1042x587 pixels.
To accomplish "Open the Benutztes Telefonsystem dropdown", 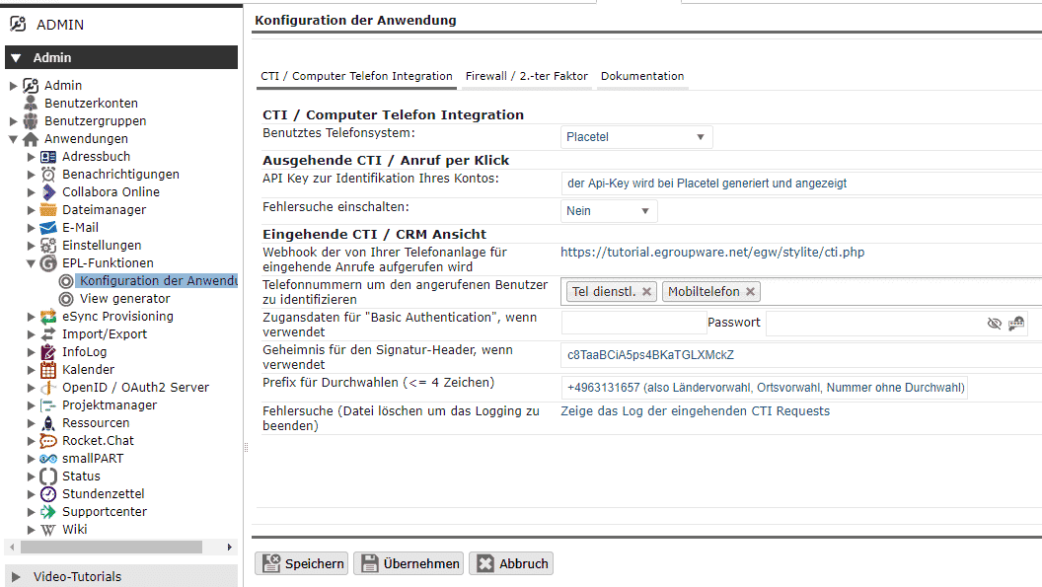I will [636, 137].
